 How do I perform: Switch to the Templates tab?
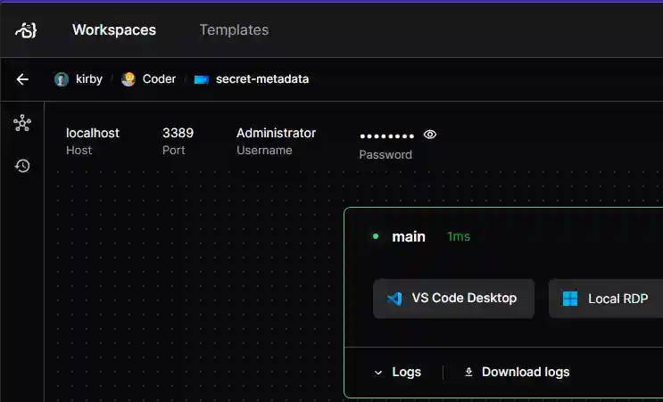point(234,30)
